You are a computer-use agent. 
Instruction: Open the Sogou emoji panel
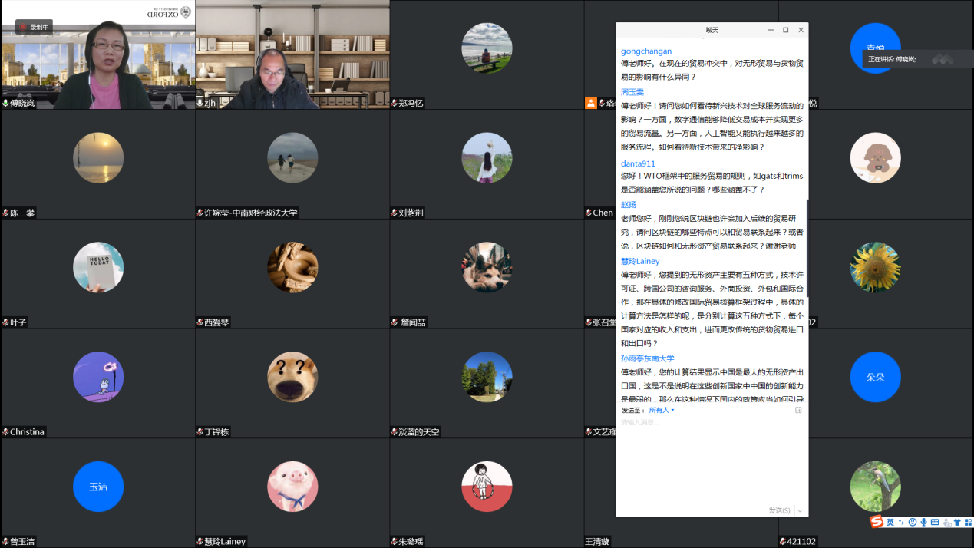tap(913, 523)
